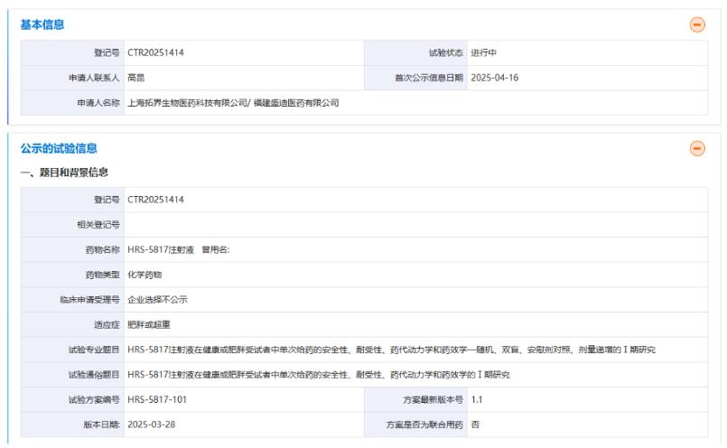Click the 适应症 value 肥胖或超重
The image size is (727, 448).
pos(149,323)
